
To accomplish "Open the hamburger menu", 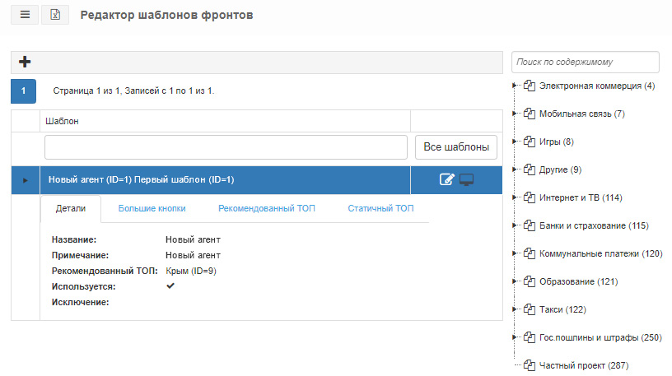I will tap(25, 15).
